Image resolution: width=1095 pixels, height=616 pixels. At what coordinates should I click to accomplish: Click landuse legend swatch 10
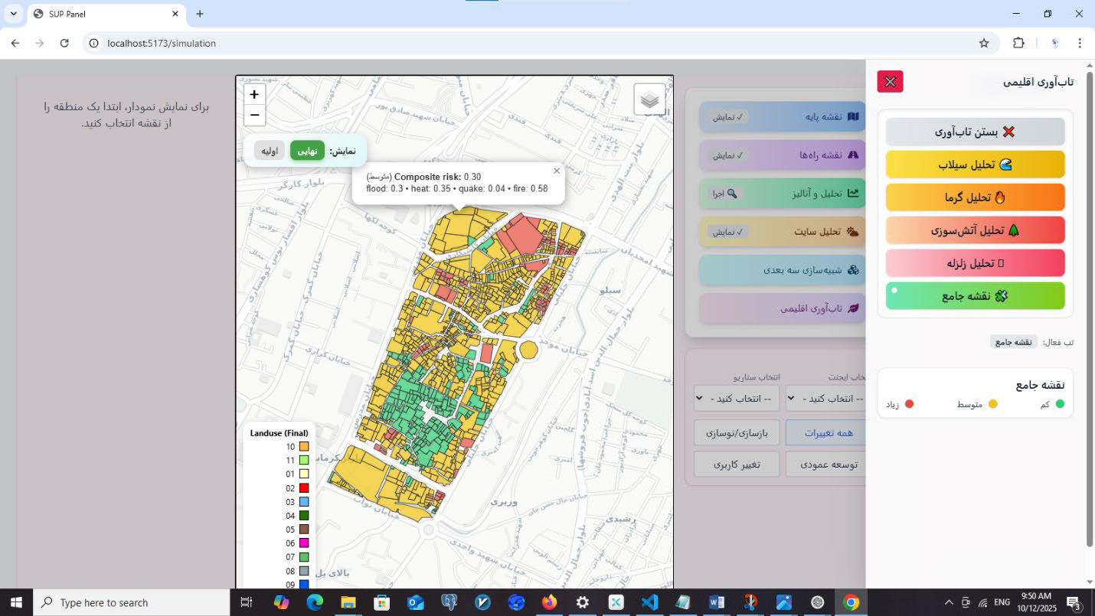tap(304, 447)
